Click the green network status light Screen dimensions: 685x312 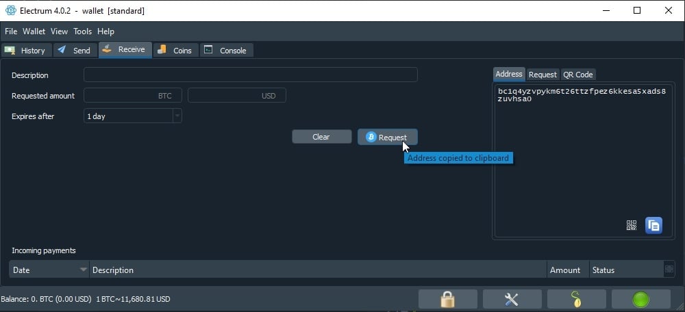click(x=641, y=300)
